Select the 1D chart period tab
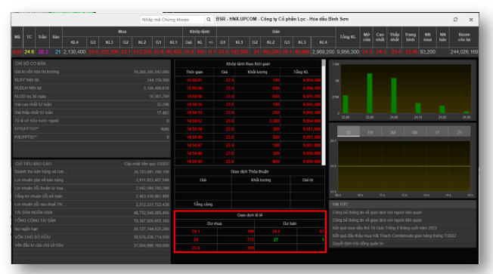 tap(349, 132)
